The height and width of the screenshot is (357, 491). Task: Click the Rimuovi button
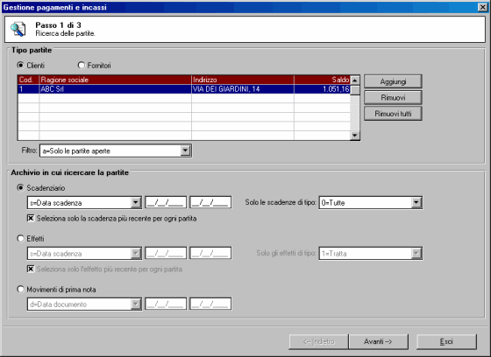coord(393,97)
